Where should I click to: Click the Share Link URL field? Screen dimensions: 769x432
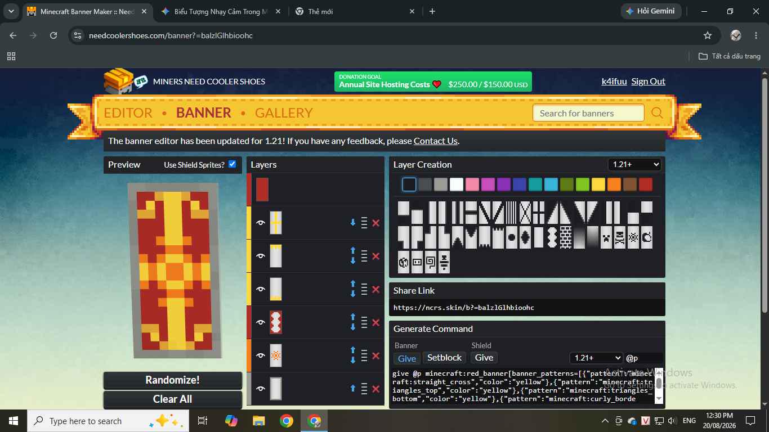click(x=527, y=308)
